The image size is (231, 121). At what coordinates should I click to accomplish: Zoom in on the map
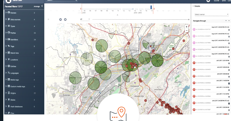coord(186,27)
